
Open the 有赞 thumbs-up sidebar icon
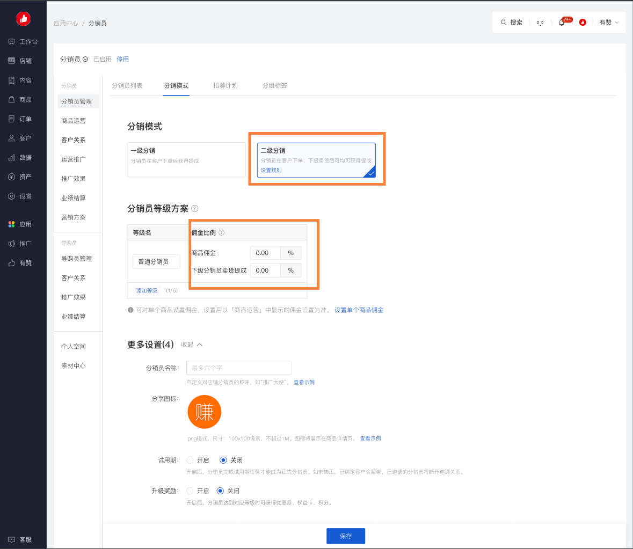[12, 263]
